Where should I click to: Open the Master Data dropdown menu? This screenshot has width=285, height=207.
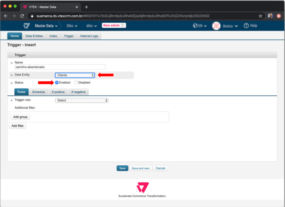(46, 26)
